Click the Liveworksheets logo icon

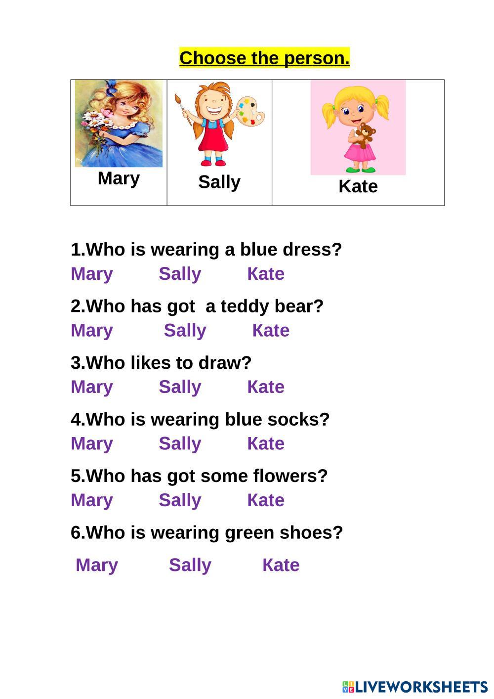point(348,687)
